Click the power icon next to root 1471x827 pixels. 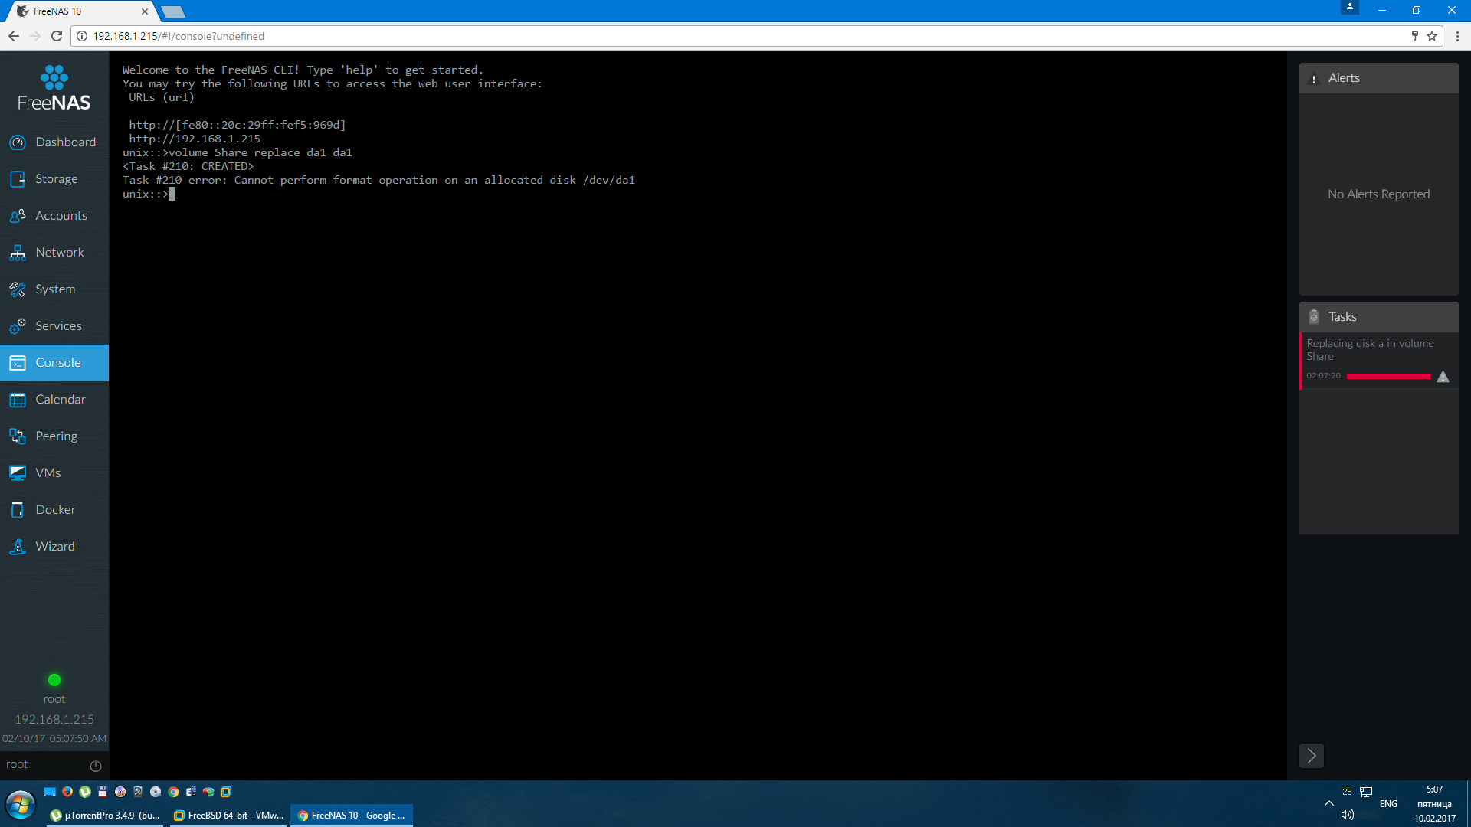(x=96, y=765)
